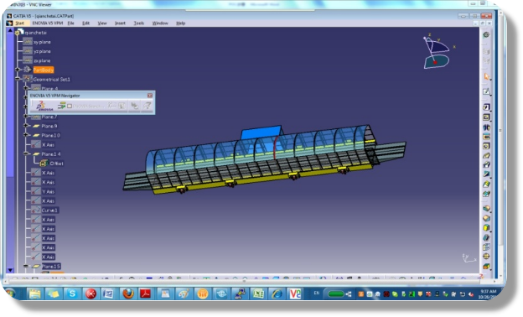
Task: Expand the Plane.9 tree node
Action: pyautogui.click(x=26, y=126)
